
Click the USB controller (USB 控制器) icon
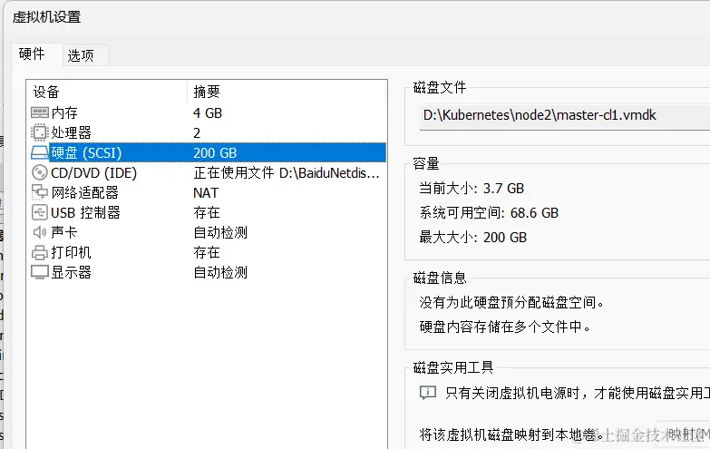pyautogui.click(x=39, y=212)
